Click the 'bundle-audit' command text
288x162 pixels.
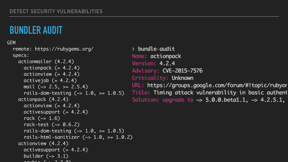click(156, 49)
